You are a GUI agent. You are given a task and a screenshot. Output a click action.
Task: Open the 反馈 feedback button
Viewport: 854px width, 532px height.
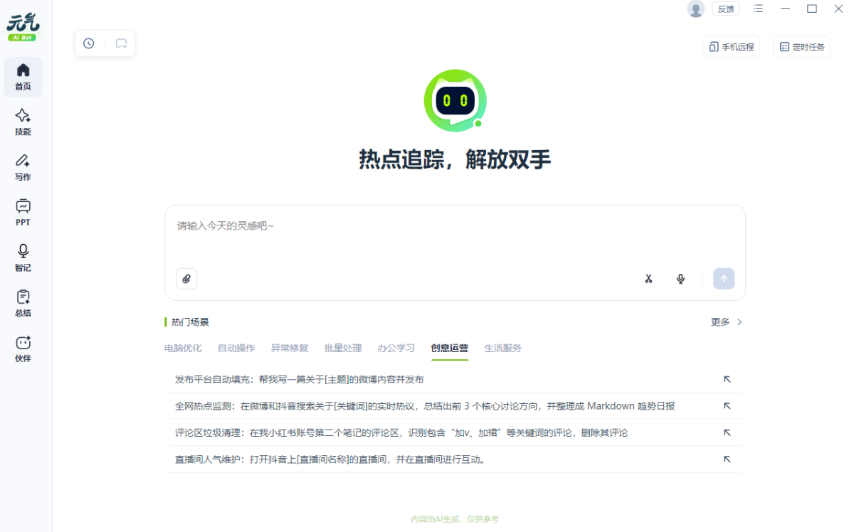click(726, 9)
